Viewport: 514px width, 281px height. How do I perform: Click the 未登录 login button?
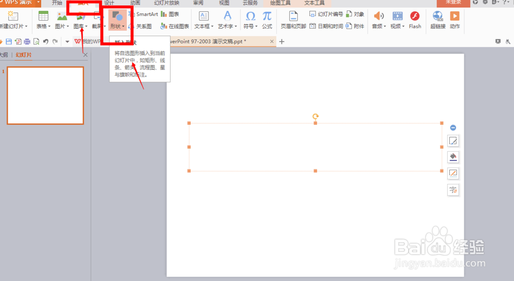[453, 3]
